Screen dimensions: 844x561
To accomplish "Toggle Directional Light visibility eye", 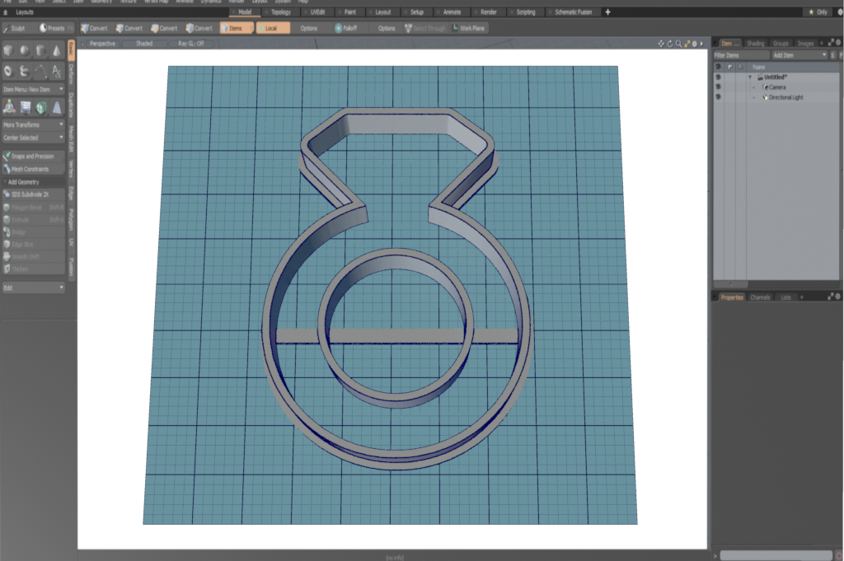I will 718,97.
